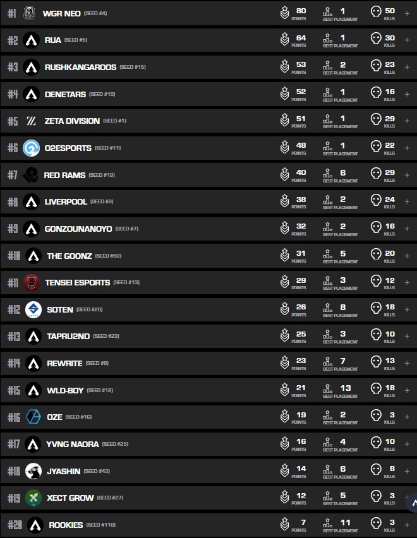Image resolution: width=417 pixels, height=538 pixels.
Task: Click the XECT GROW green logo
Action: pos(33,498)
